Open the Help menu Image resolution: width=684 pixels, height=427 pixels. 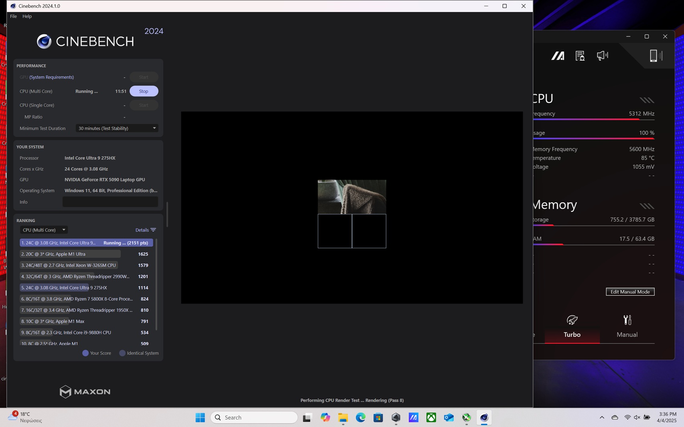(x=27, y=16)
